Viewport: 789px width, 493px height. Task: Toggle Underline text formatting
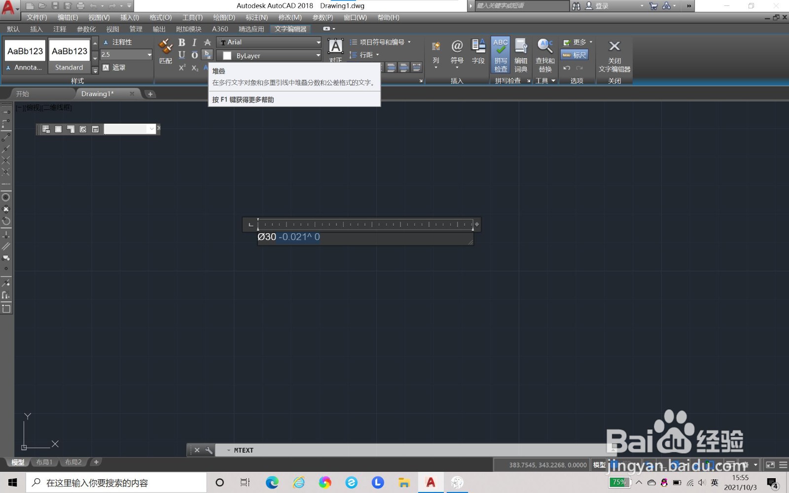pos(181,55)
